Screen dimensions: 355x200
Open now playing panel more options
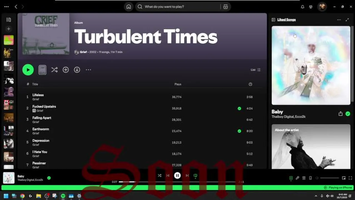[x=339, y=20]
